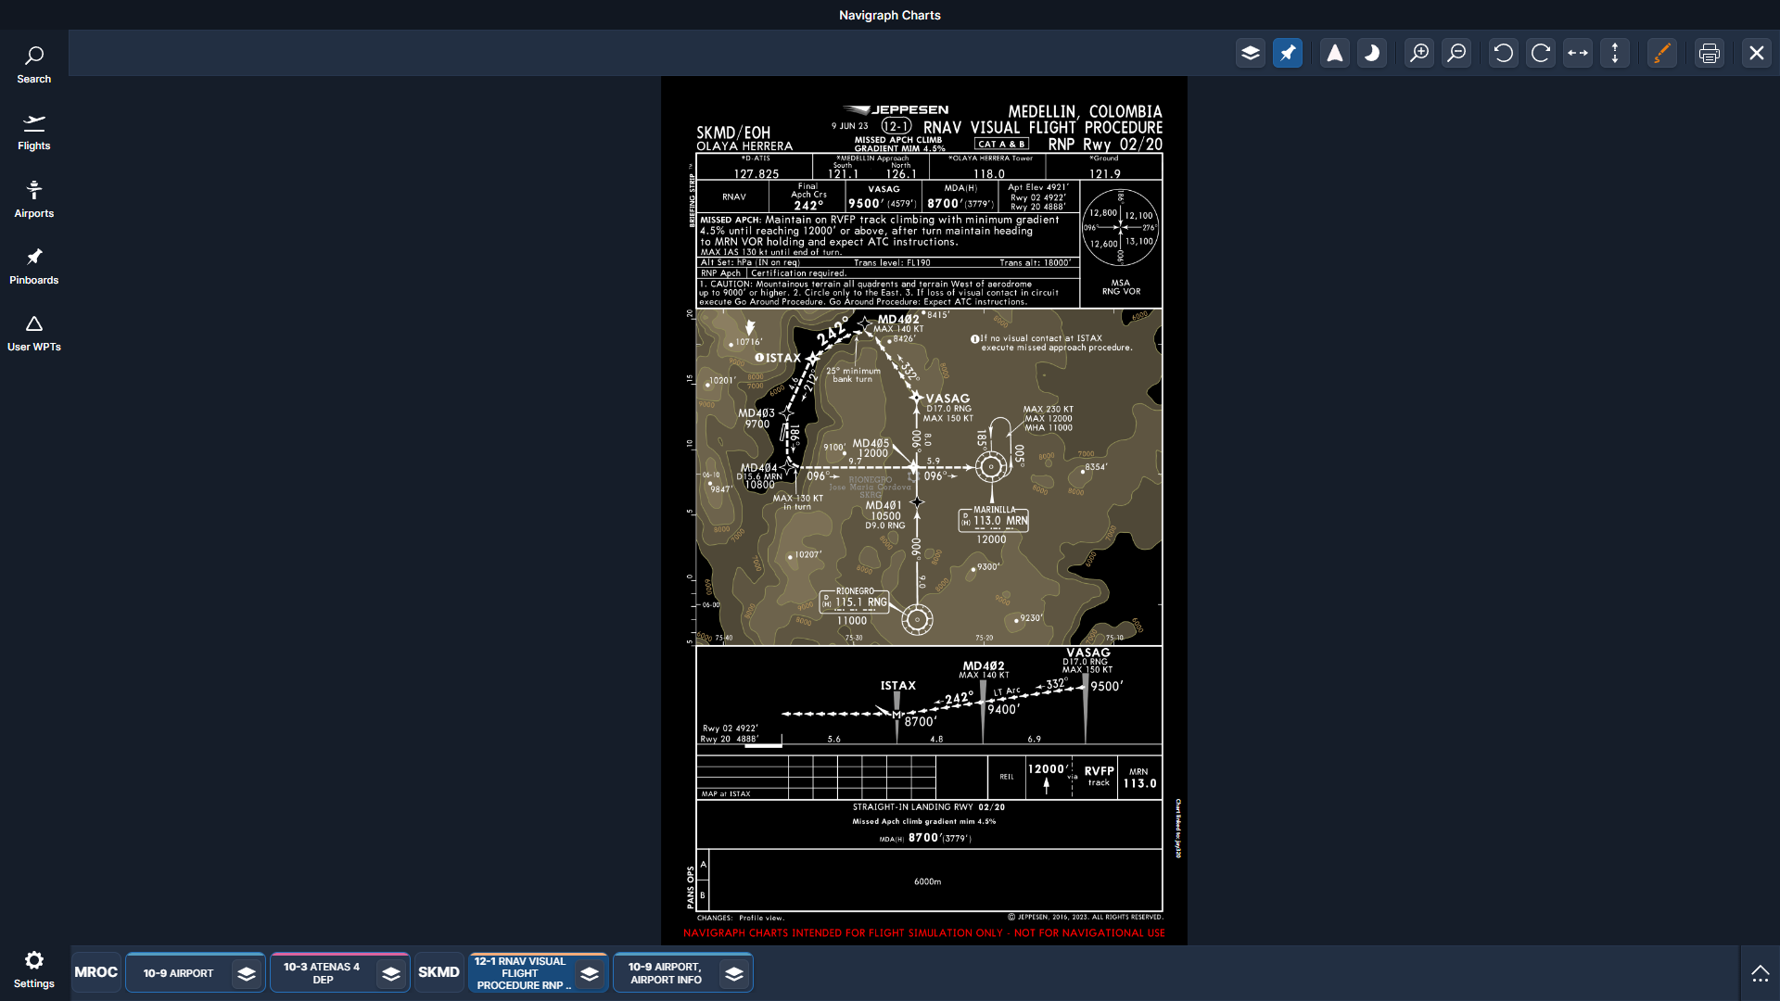
Task: Open the Pinboards sidebar section
Action: [x=34, y=266]
